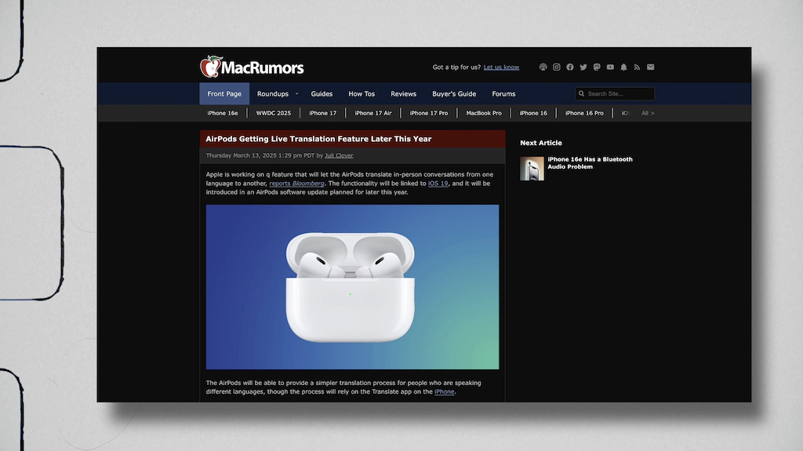Image resolution: width=803 pixels, height=451 pixels.
Task: Open the iPhone 17 roundup
Action: 323,113
